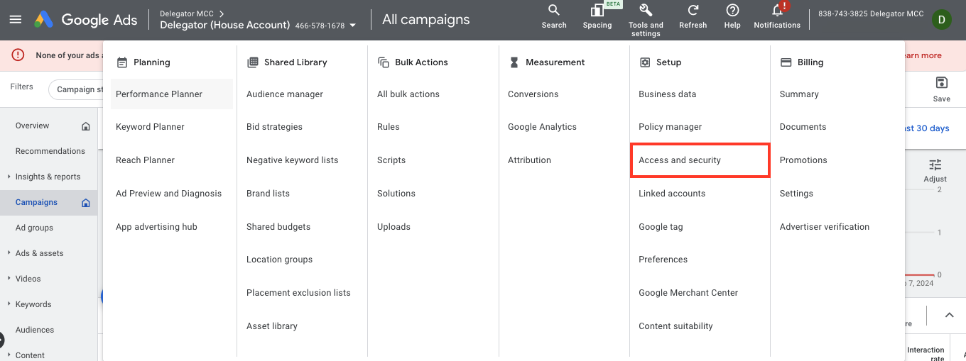The image size is (966, 361).
Task: Select Ad groups in the sidebar
Action: 34,228
